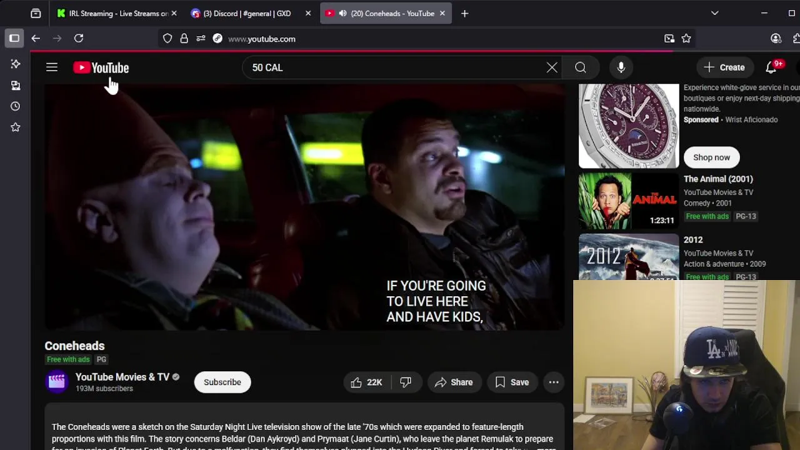Go to YouTube home via logo

tap(101, 67)
